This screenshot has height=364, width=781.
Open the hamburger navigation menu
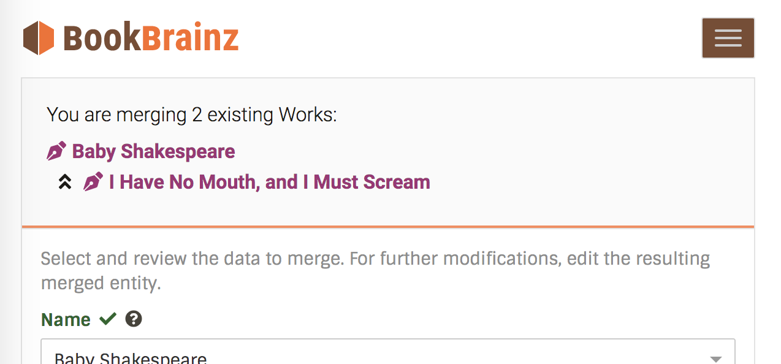[x=728, y=38]
